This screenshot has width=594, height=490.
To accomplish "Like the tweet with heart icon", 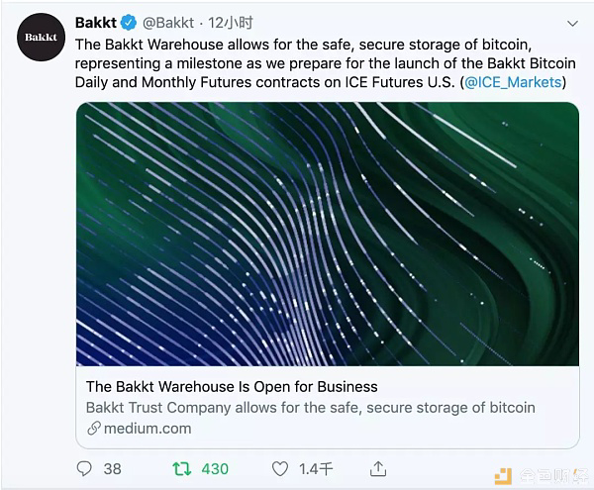I will (281, 467).
